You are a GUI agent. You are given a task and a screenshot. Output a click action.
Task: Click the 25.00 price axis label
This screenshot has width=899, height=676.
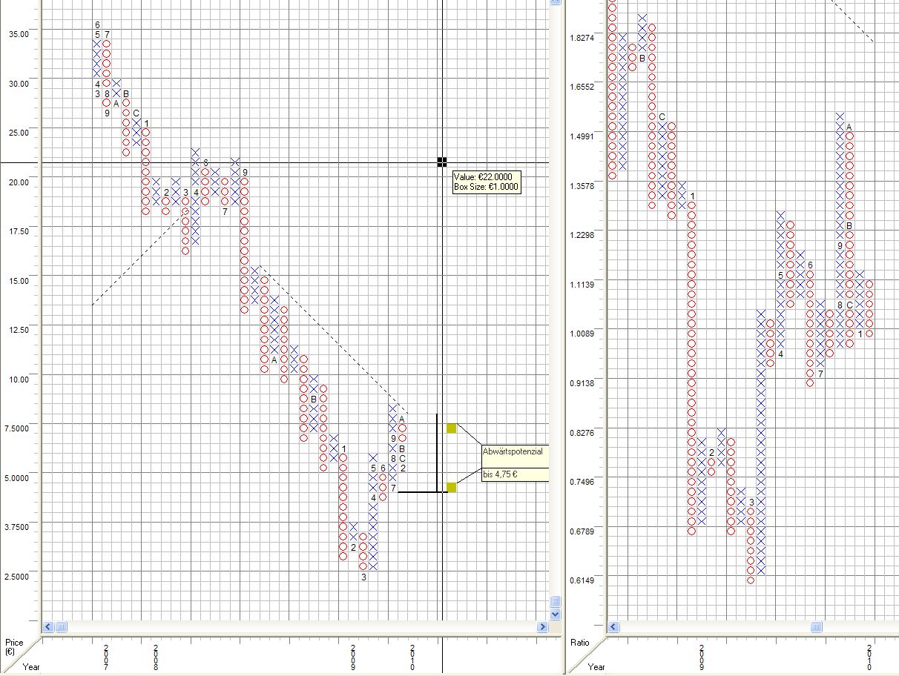tap(18, 133)
